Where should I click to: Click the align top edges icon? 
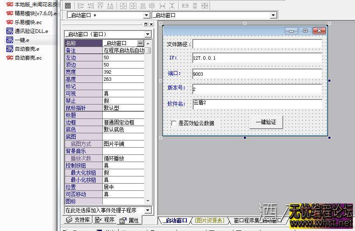pos(100,6)
